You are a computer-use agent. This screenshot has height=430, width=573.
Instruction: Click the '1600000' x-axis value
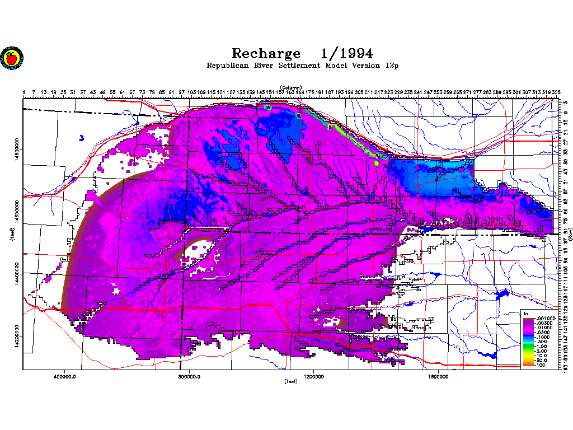tap(438, 377)
